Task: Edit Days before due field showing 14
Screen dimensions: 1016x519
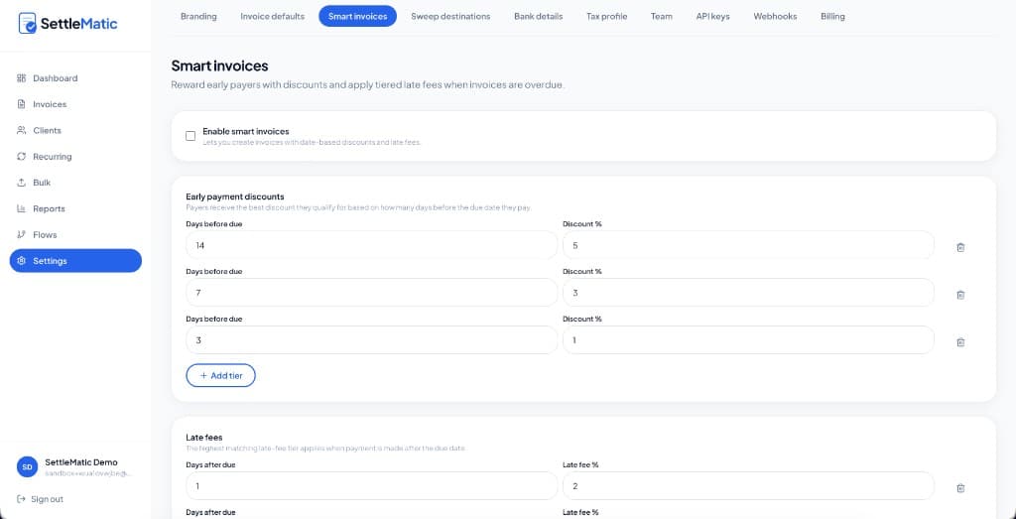Action: 371,245
